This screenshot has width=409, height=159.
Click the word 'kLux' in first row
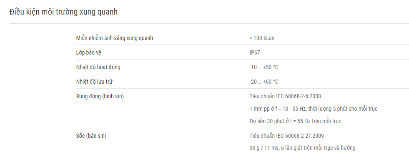tap(268, 38)
